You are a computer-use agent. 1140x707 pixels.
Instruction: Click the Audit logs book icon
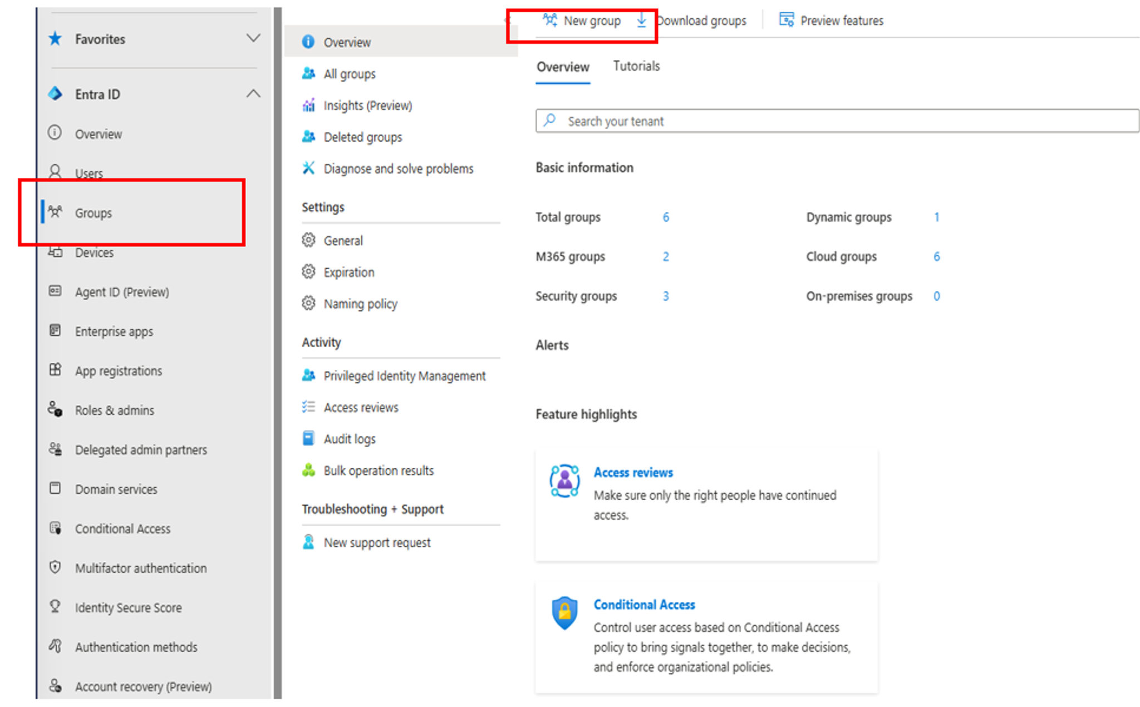[308, 438]
